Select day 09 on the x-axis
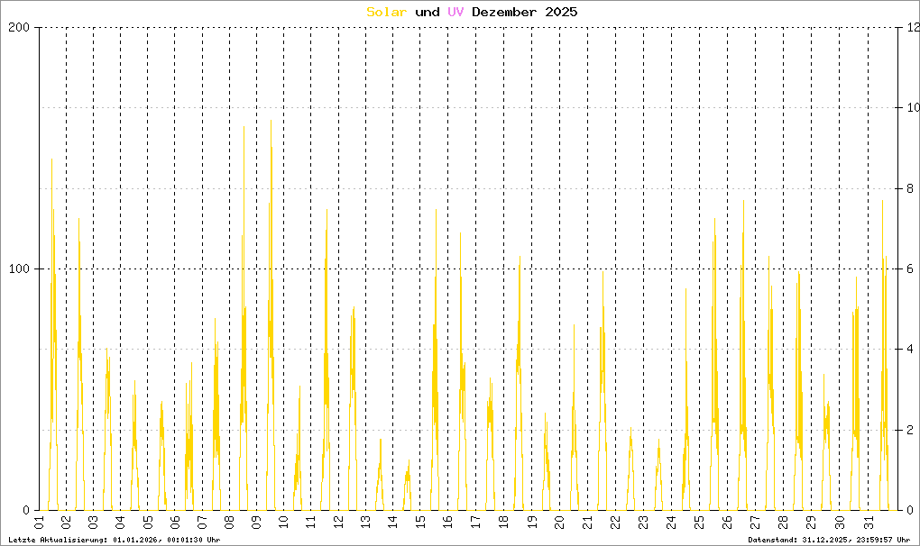The image size is (920, 546). point(256,523)
